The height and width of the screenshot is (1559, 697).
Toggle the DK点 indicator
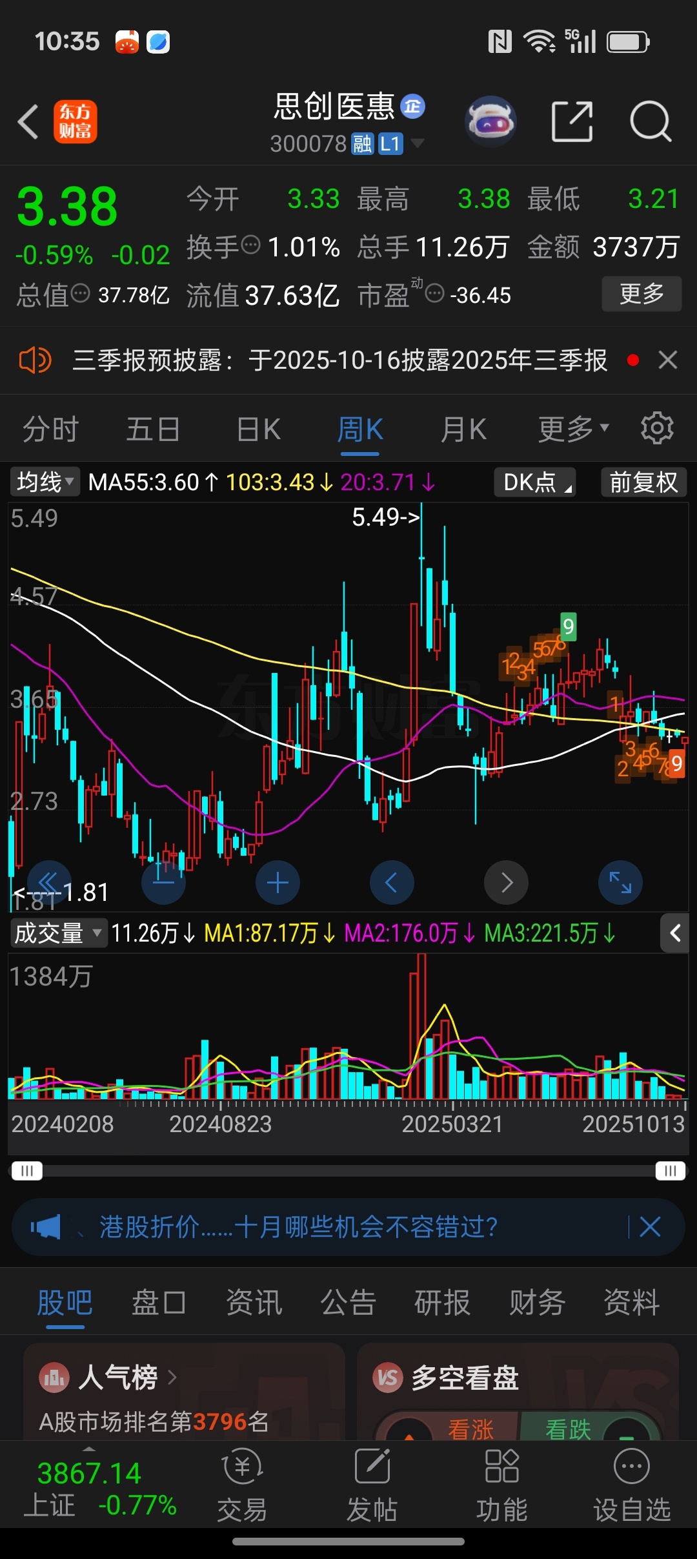click(x=535, y=482)
